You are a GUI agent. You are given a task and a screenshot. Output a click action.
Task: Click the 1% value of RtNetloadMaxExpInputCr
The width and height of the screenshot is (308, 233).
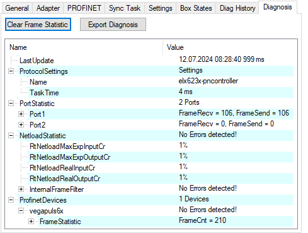pyautogui.click(x=183, y=145)
